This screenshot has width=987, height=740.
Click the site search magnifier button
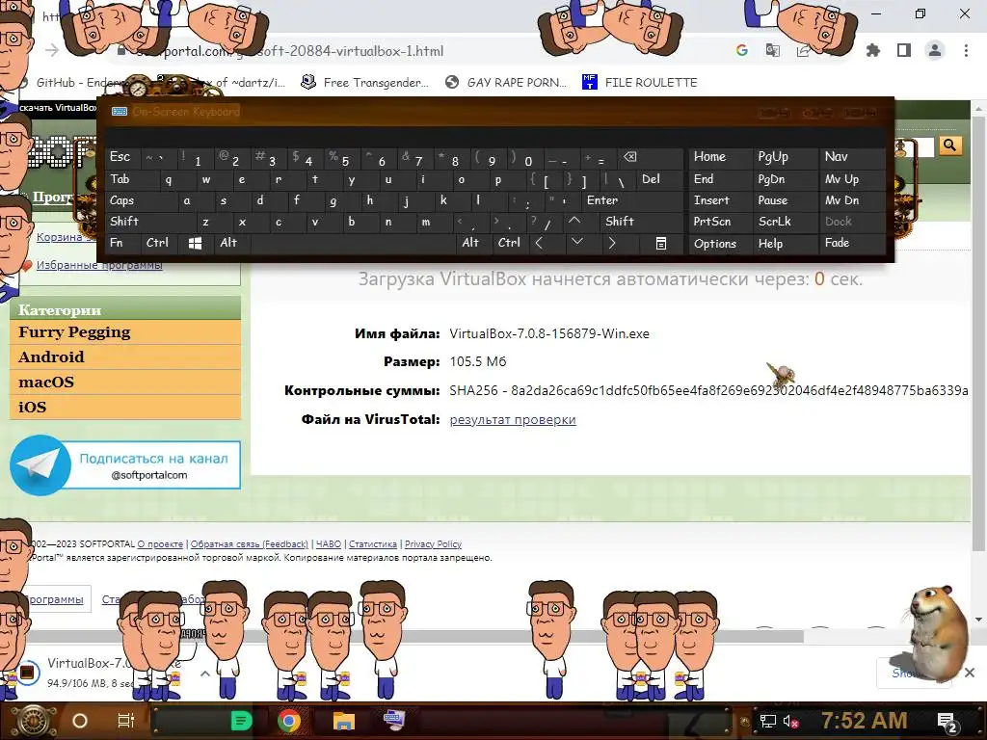click(949, 146)
